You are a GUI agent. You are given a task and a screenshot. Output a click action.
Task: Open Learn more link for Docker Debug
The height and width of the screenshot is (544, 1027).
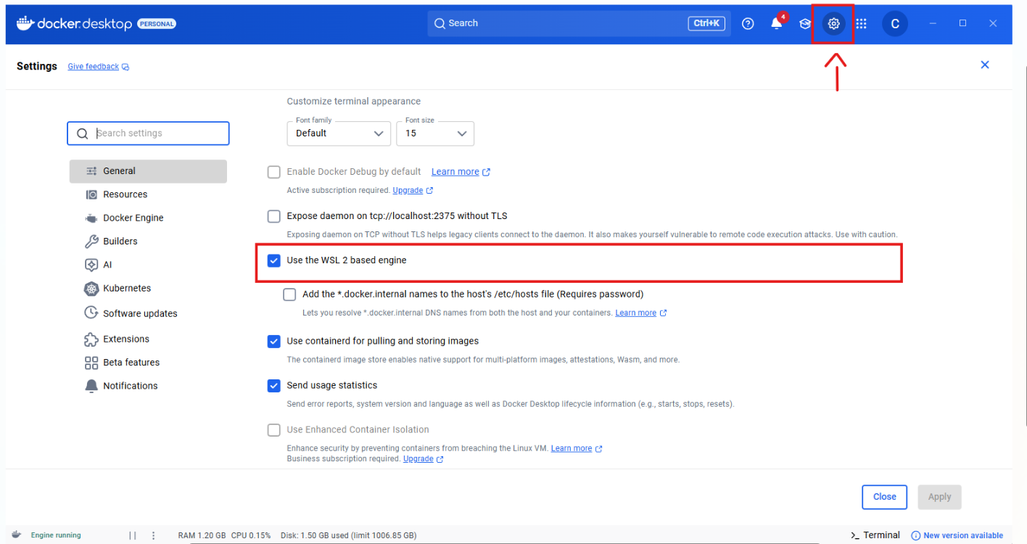click(455, 172)
